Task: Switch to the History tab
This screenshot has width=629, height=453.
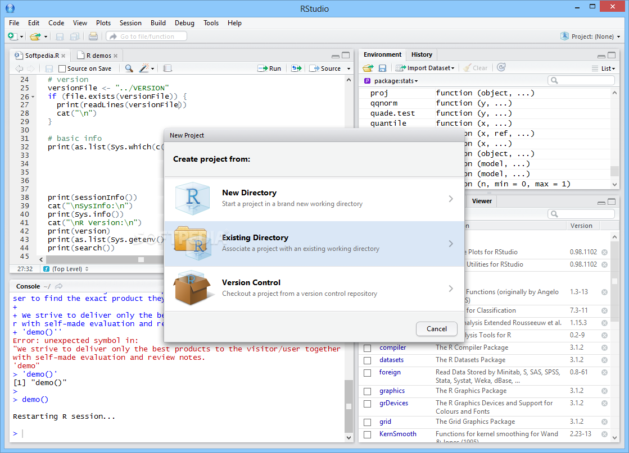Action: pyautogui.click(x=422, y=54)
